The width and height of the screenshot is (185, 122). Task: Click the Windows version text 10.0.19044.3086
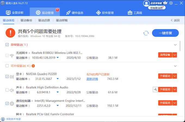[85, 36]
